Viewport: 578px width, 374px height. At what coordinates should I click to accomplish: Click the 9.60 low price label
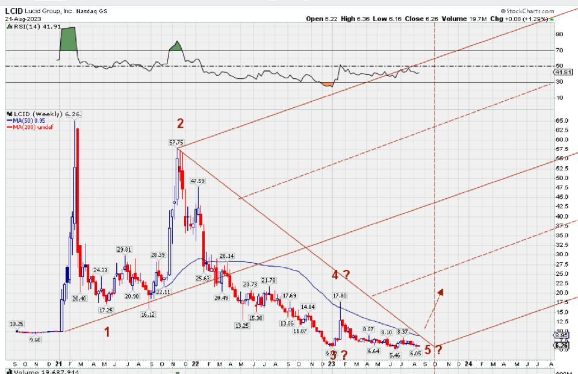tap(35, 340)
